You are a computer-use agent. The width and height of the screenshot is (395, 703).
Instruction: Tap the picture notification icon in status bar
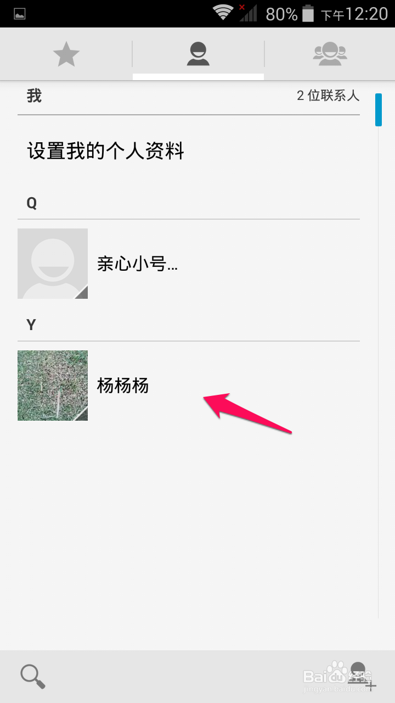click(20, 14)
